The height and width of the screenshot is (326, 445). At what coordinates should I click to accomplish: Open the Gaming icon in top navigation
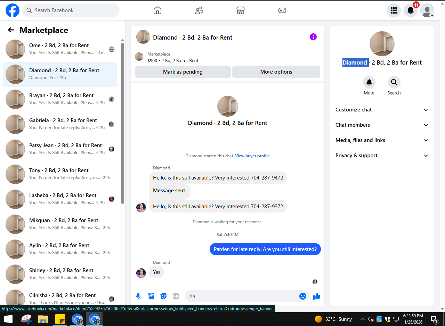click(282, 10)
